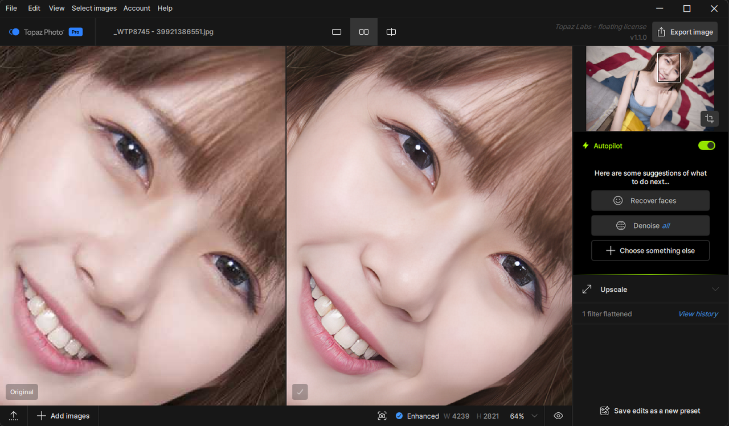This screenshot has height=426, width=729.
Task: Open the View menu
Action: click(56, 8)
